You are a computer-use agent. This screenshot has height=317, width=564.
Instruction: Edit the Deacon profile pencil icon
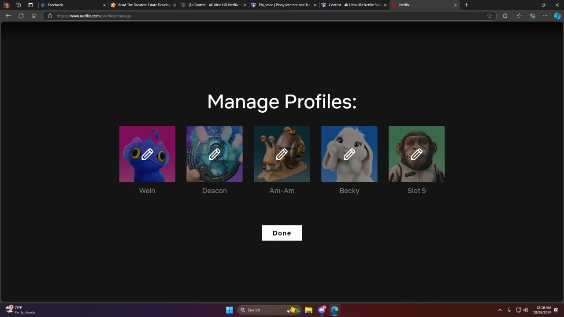215,154
